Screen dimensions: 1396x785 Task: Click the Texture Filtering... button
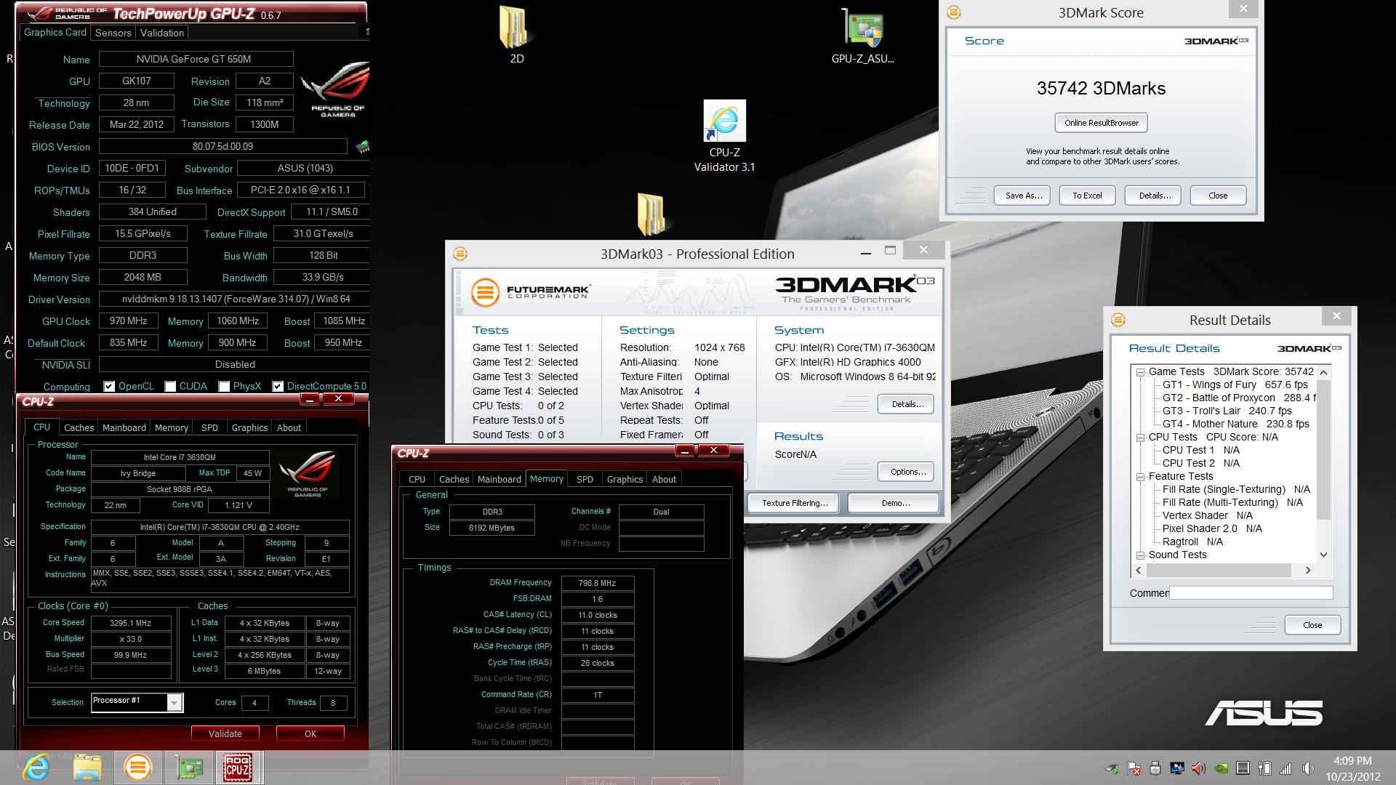point(794,503)
